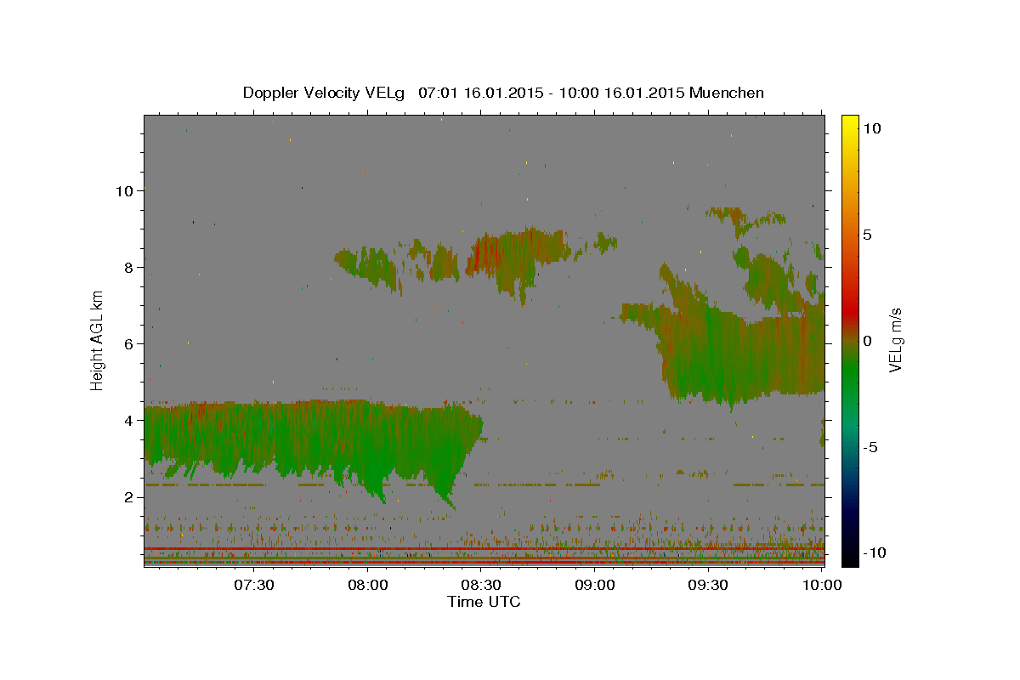Viewport: 1020px width, 680px height.
Task: Click the colorbar value 0
Action: (x=868, y=341)
